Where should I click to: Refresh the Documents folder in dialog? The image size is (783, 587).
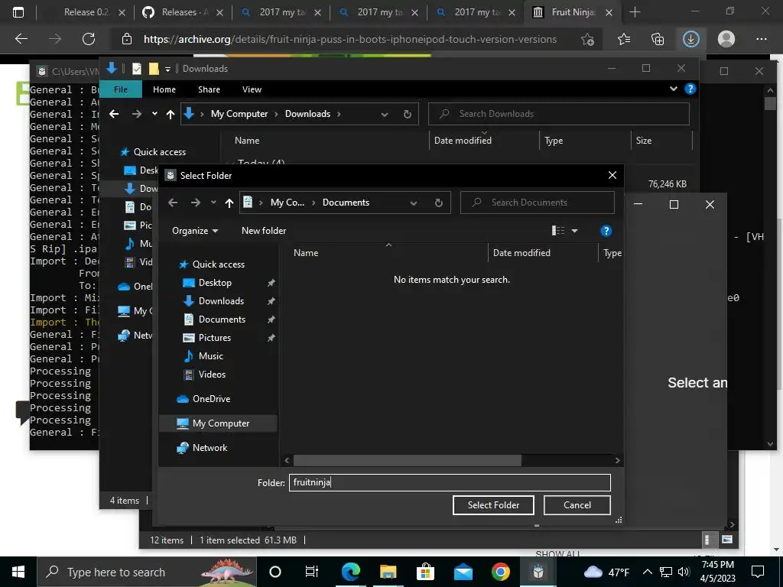tap(438, 203)
